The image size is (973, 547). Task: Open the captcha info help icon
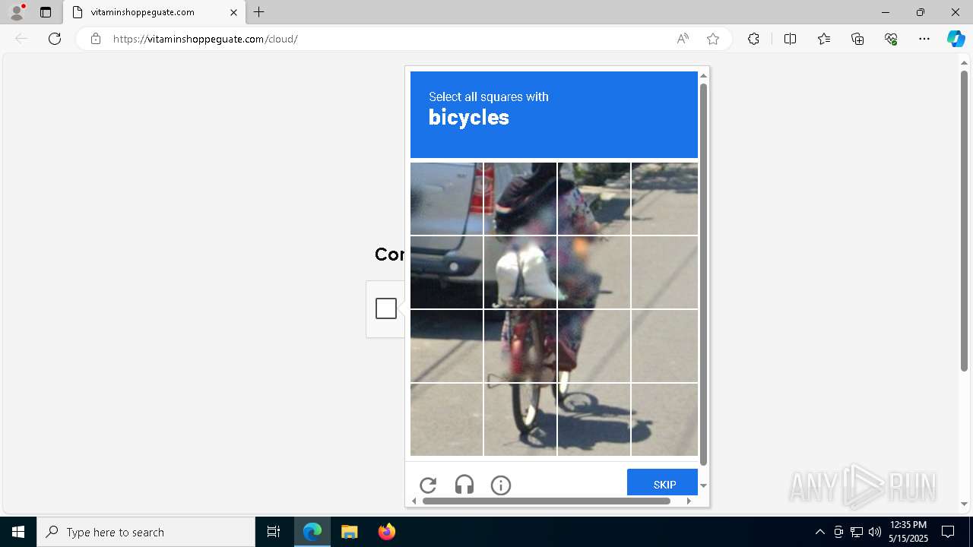coord(501,485)
